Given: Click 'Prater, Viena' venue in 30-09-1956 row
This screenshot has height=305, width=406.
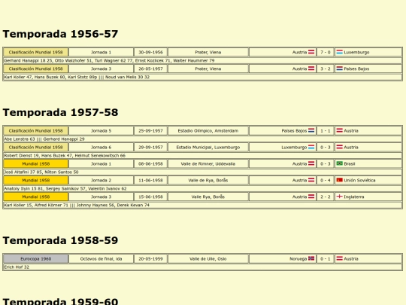Looking at the screenshot, I should (x=208, y=52).
